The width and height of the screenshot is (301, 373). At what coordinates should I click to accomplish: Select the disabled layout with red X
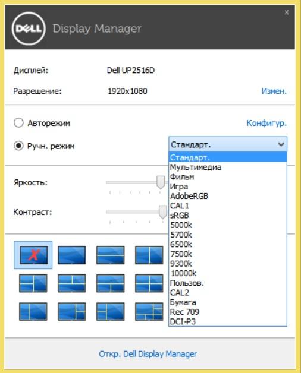tap(33, 255)
